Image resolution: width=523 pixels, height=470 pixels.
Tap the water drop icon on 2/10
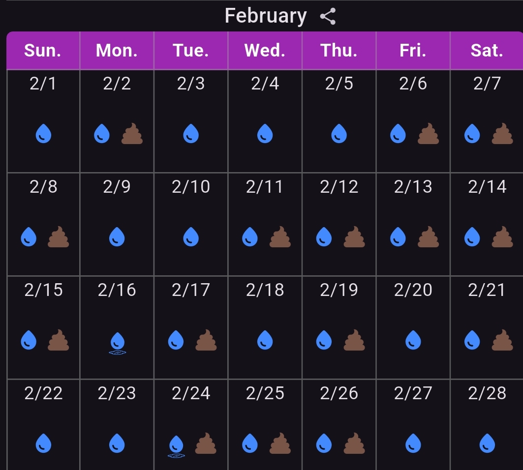tap(191, 237)
